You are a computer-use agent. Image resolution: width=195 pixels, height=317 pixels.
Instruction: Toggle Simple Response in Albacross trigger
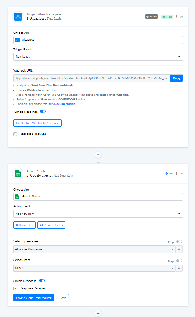pos(43,112)
